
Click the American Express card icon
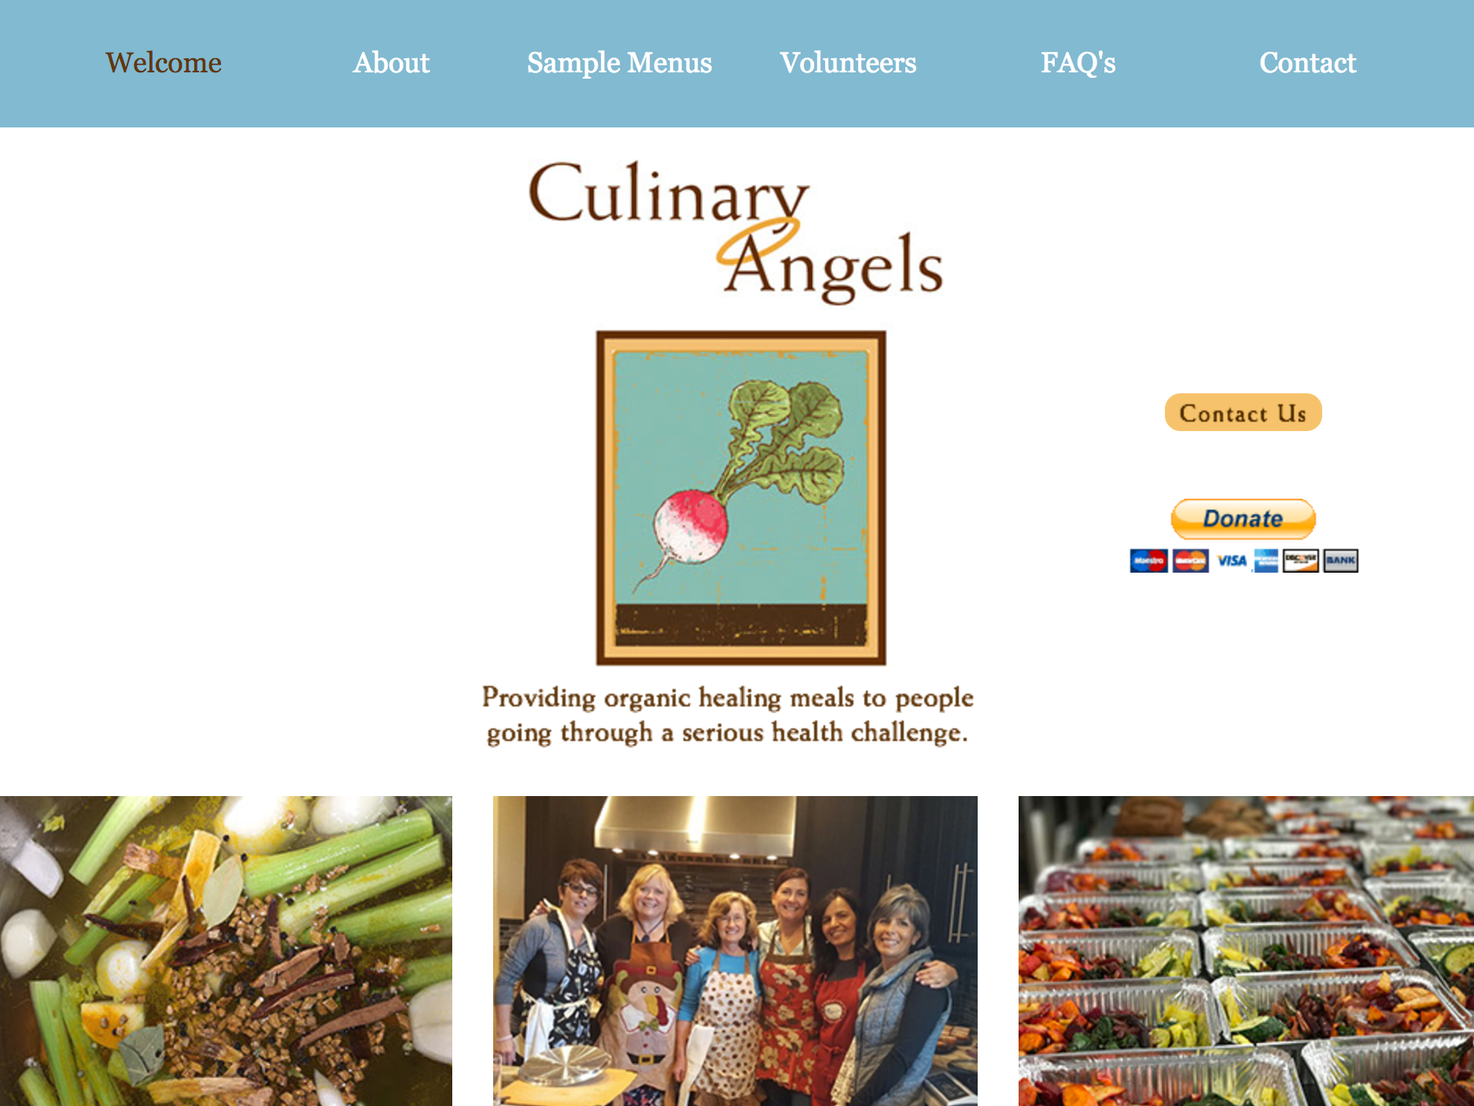1266,561
